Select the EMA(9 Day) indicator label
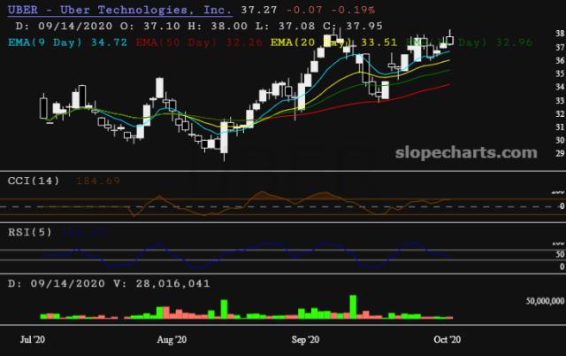The height and width of the screenshot is (356, 566). pos(48,42)
